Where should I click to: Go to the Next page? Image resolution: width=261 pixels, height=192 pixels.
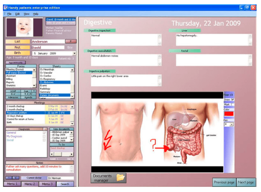pos(246,182)
